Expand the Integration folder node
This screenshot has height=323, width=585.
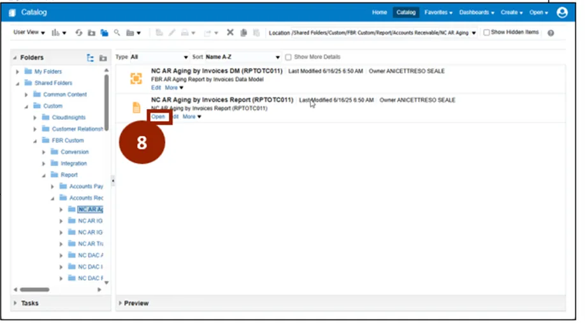click(43, 164)
